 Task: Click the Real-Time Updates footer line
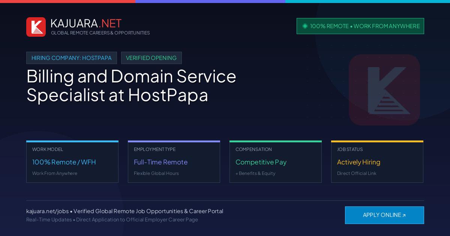coord(112,220)
